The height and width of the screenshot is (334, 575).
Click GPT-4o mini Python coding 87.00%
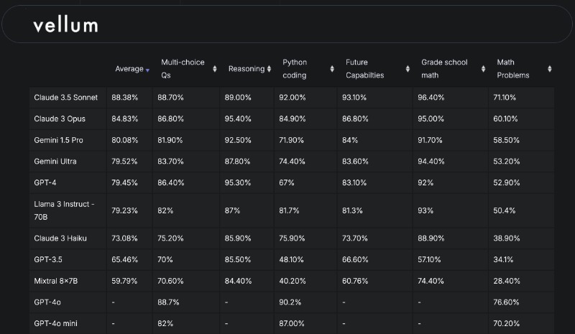point(292,324)
